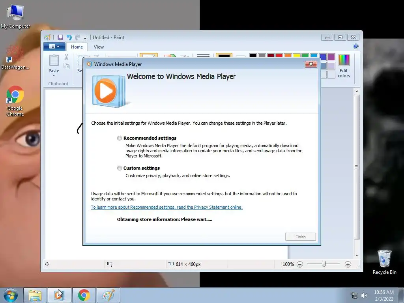Pick the indigo blue color swatch in Paint
Viewport: 404px width, 303px height.
323,57
